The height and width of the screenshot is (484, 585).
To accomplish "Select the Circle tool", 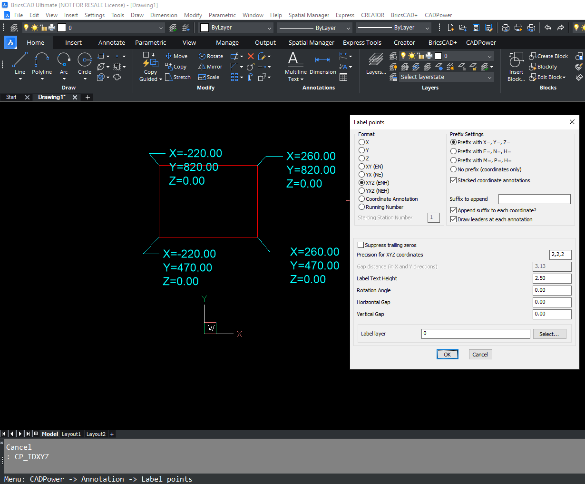I will click(x=85, y=65).
